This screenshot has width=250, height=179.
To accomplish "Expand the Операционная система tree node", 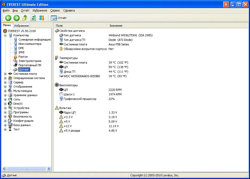I will [x=5, y=78].
